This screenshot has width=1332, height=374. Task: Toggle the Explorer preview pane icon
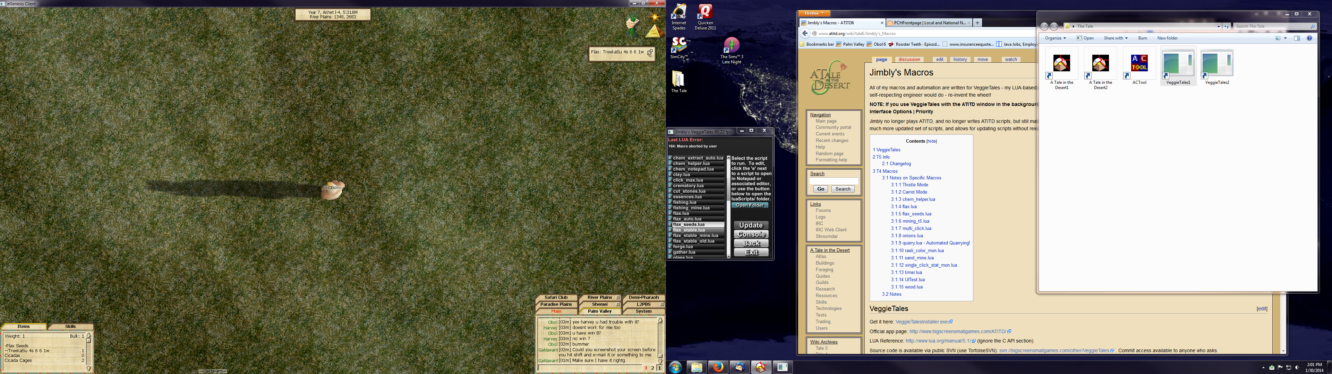[x=1297, y=38]
